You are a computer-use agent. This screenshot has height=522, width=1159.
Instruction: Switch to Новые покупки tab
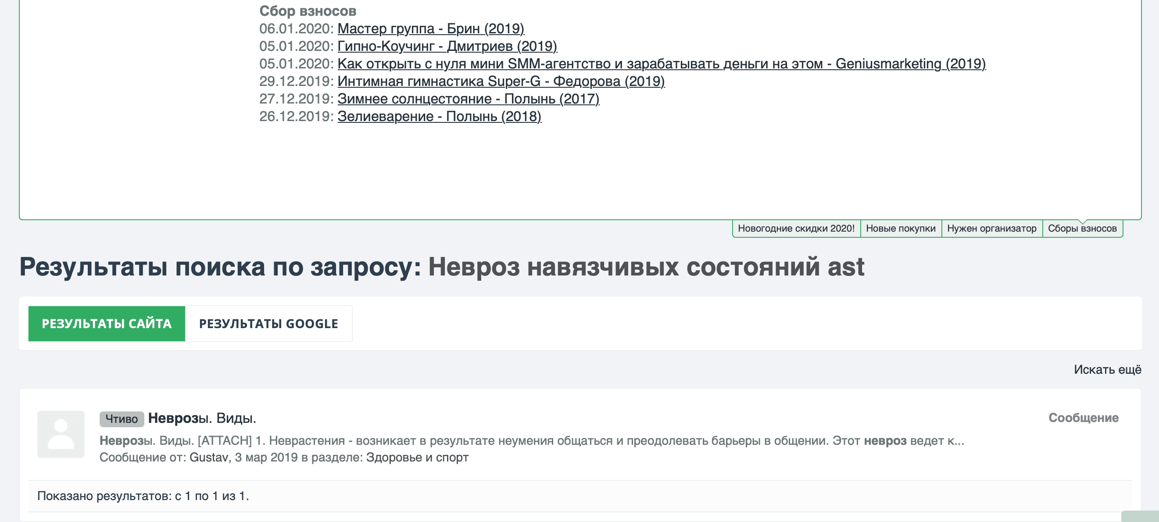click(x=900, y=228)
